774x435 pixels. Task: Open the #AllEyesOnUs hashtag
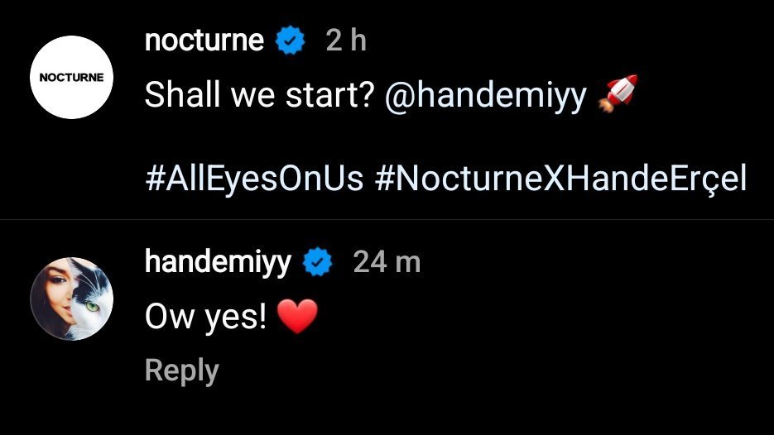click(254, 179)
